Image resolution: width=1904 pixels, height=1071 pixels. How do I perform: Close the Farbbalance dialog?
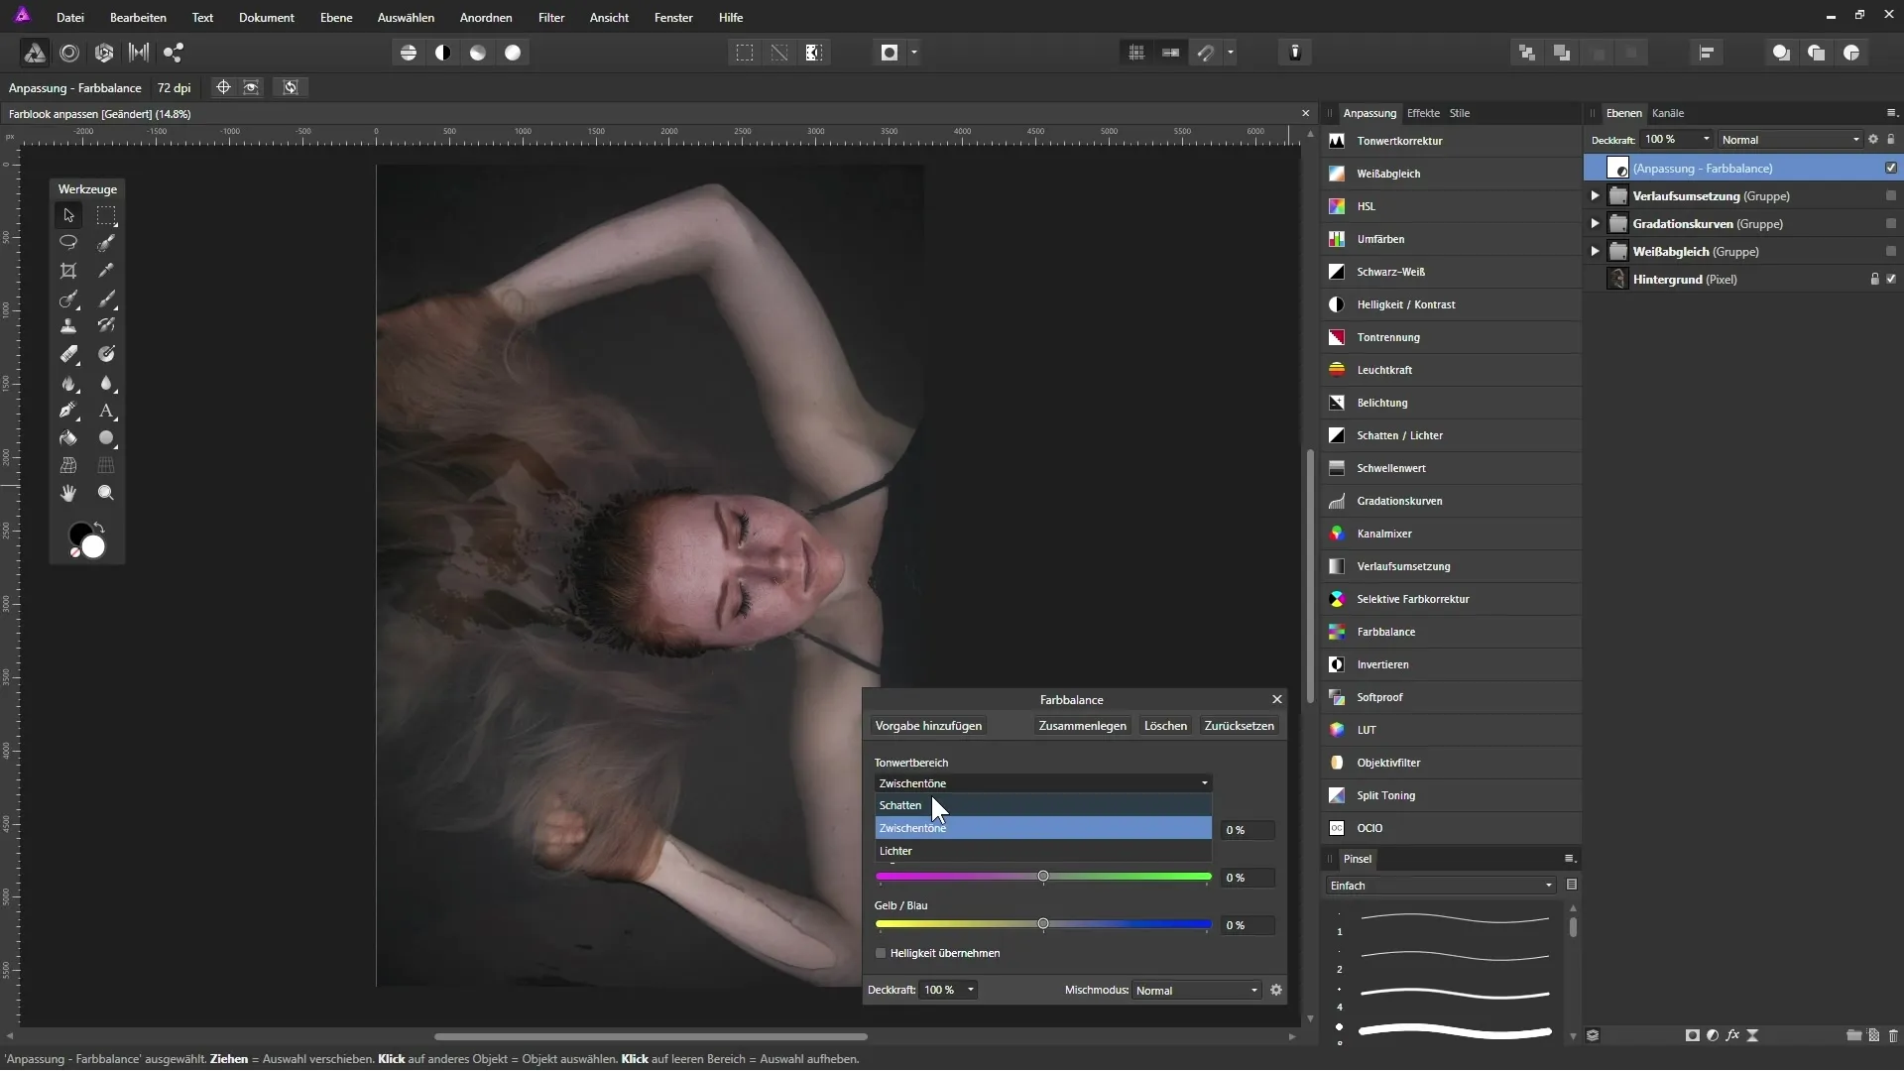tap(1277, 699)
